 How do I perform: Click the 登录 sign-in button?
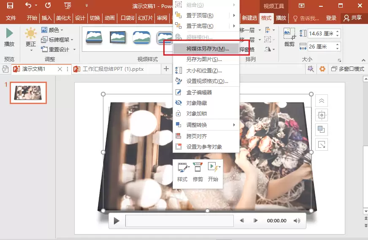331,18
